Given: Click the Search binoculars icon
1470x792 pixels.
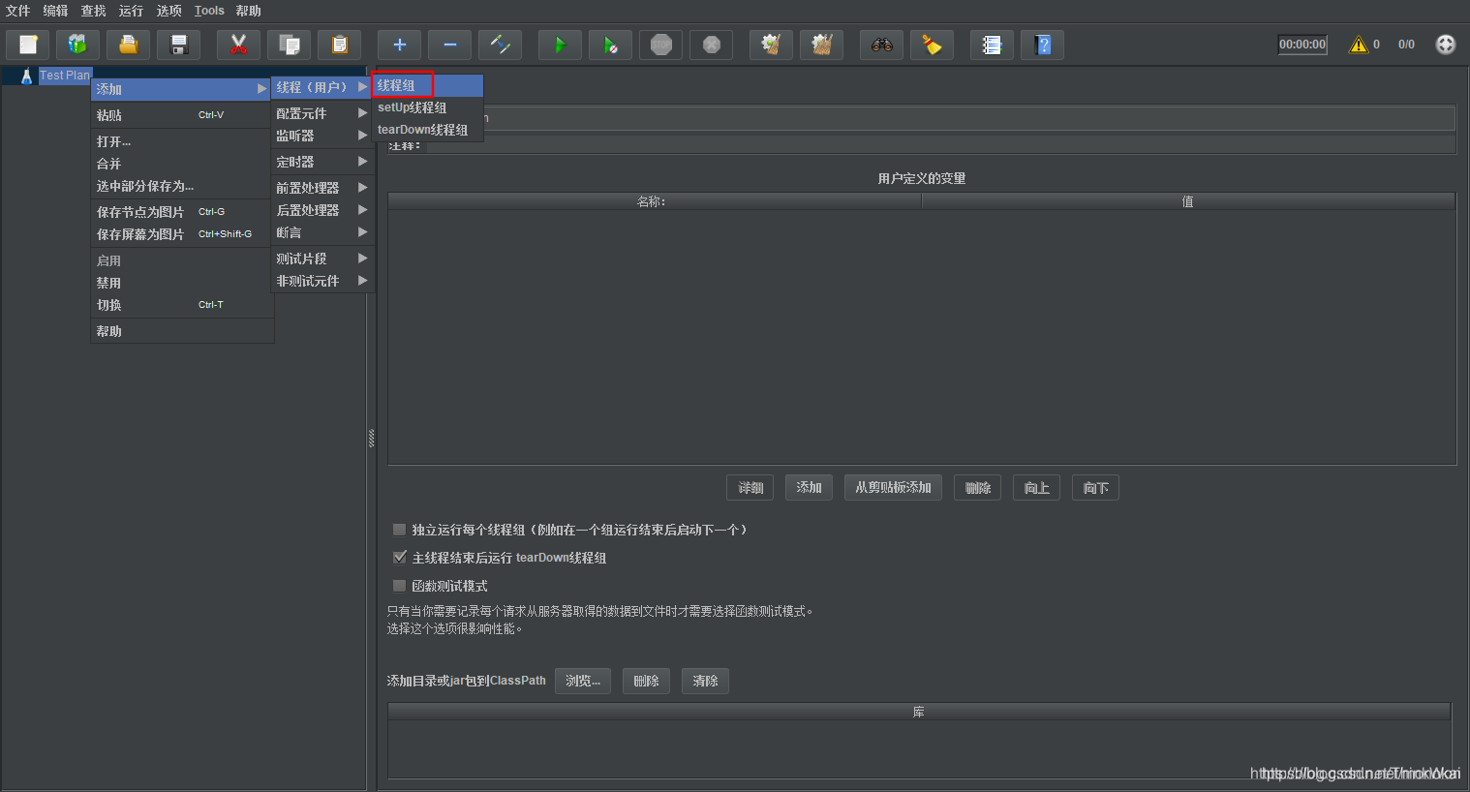Looking at the screenshot, I should [881, 45].
